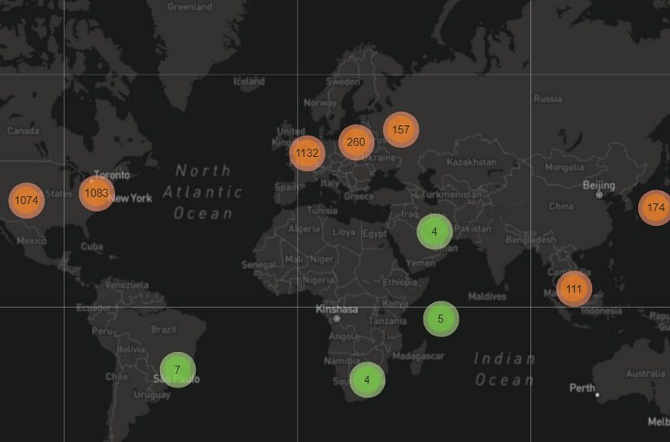The height and width of the screenshot is (442, 670).
Task: Click the orange 1074 cluster marker
Action: 26,200
